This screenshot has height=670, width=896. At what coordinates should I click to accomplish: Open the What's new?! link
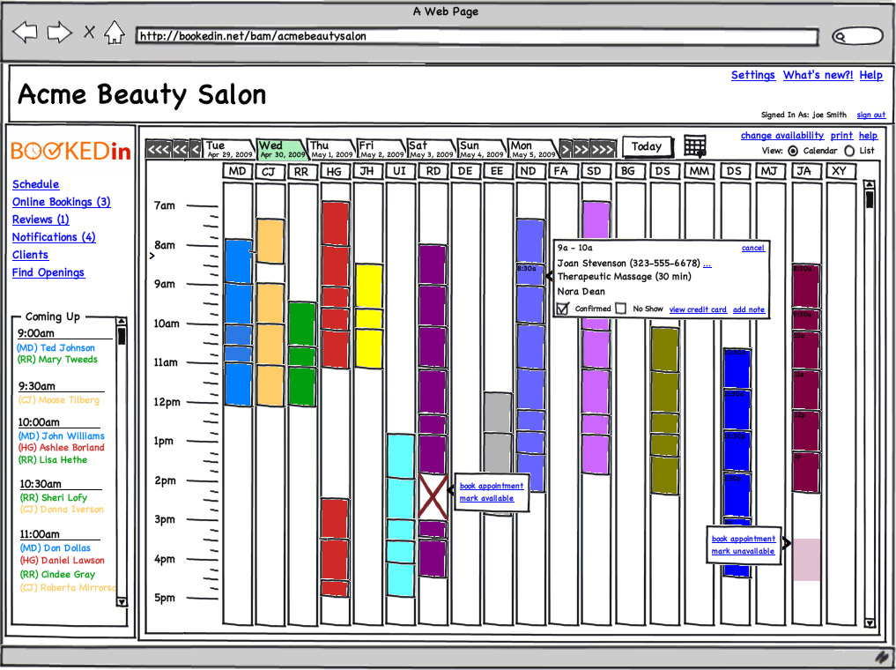pyautogui.click(x=818, y=76)
